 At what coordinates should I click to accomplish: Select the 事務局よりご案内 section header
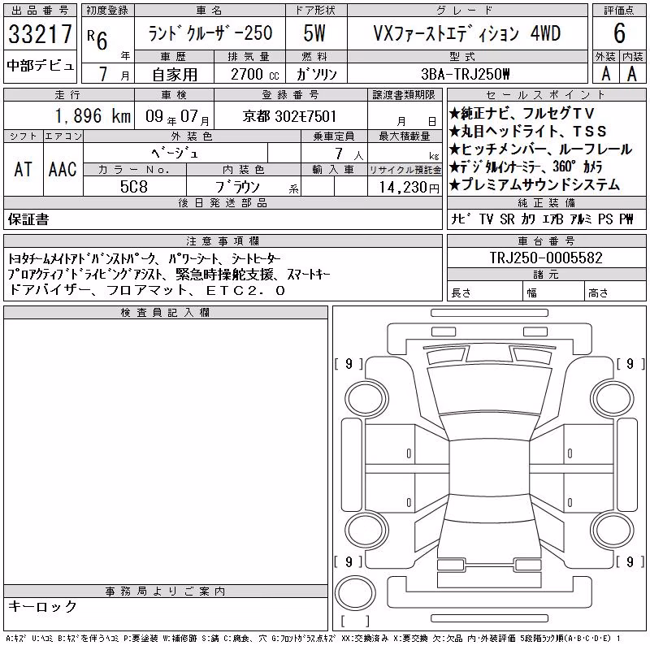click(x=166, y=591)
